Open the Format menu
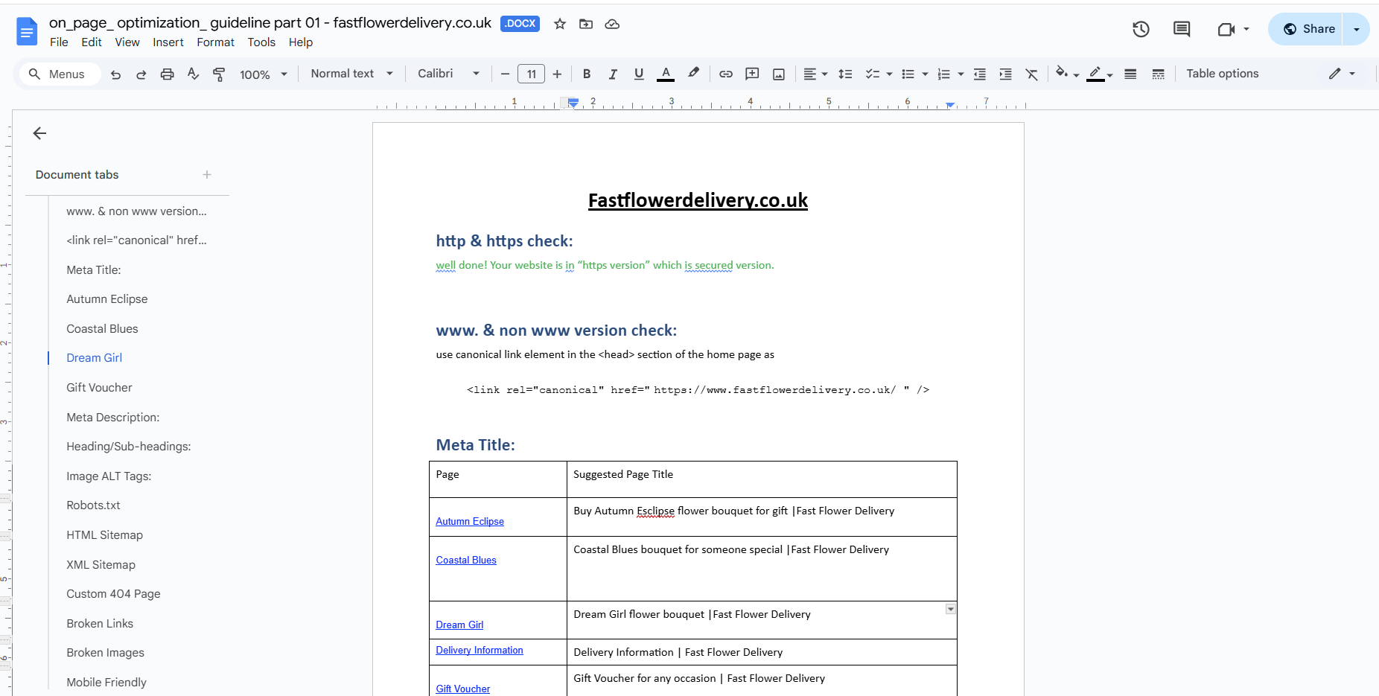The height and width of the screenshot is (696, 1379). (215, 42)
